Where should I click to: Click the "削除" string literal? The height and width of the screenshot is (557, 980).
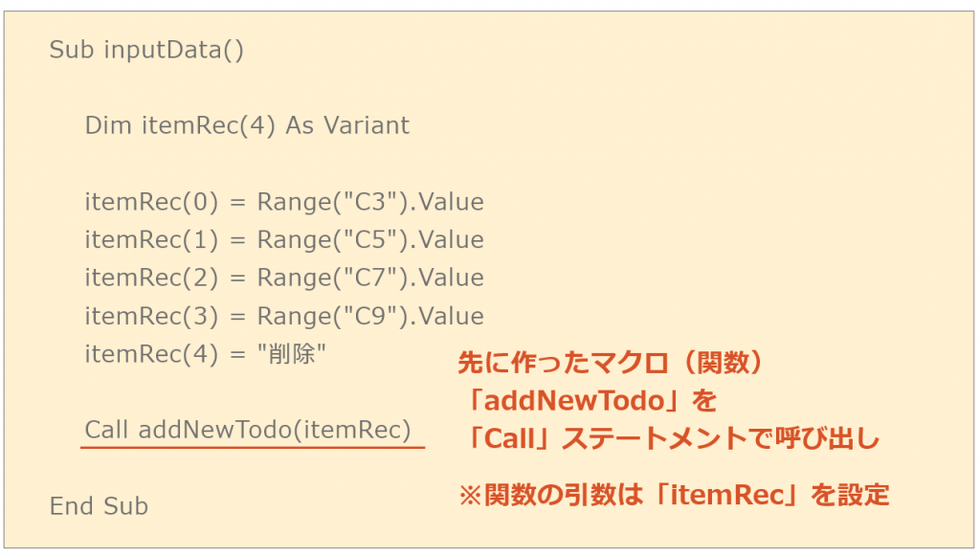pyautogui.click(x=292, y=354)
